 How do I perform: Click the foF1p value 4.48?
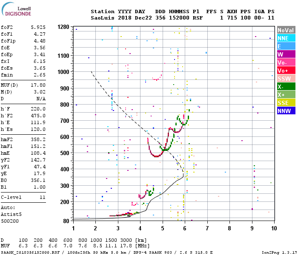tap(40, 41)
